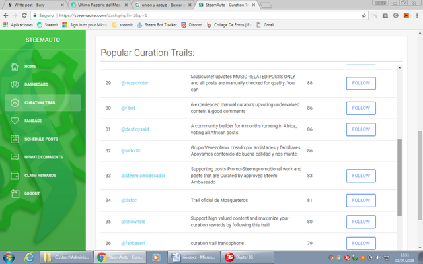Open the @destinysaid profile link

pyautogui.click(x=135, y=129)
